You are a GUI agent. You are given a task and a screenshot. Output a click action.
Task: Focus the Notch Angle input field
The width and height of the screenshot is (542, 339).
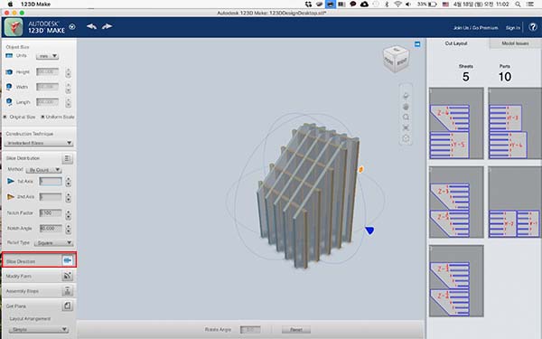click(51, 228)
